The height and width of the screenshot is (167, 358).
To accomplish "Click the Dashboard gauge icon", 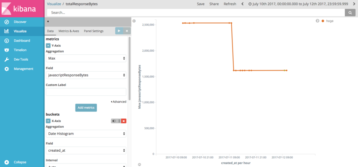I will [7, 40].
